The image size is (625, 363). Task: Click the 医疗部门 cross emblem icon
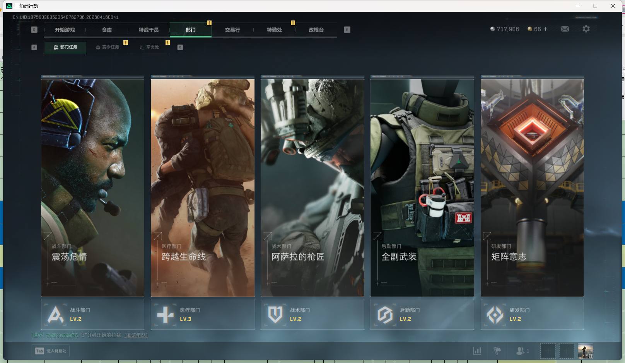165,315
